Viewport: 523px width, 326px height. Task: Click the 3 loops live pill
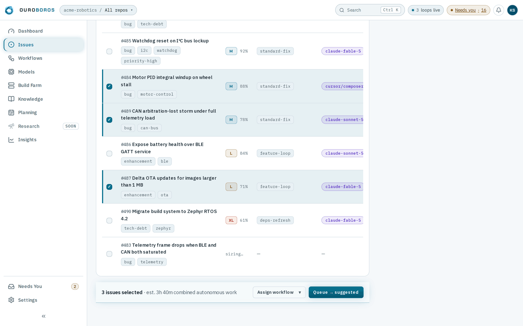click(426, 10)
